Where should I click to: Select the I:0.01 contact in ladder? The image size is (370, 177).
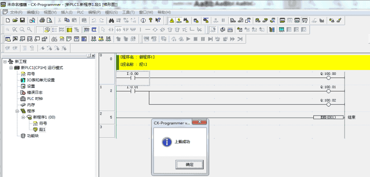coord(132,91)
